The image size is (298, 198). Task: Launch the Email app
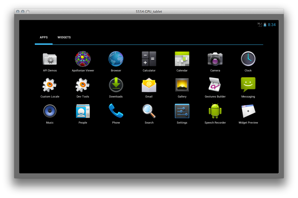click(149, 85)
